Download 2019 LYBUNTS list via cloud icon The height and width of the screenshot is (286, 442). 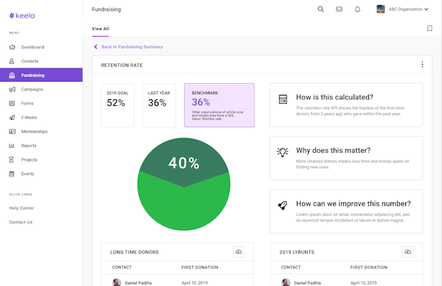[408, 251]
